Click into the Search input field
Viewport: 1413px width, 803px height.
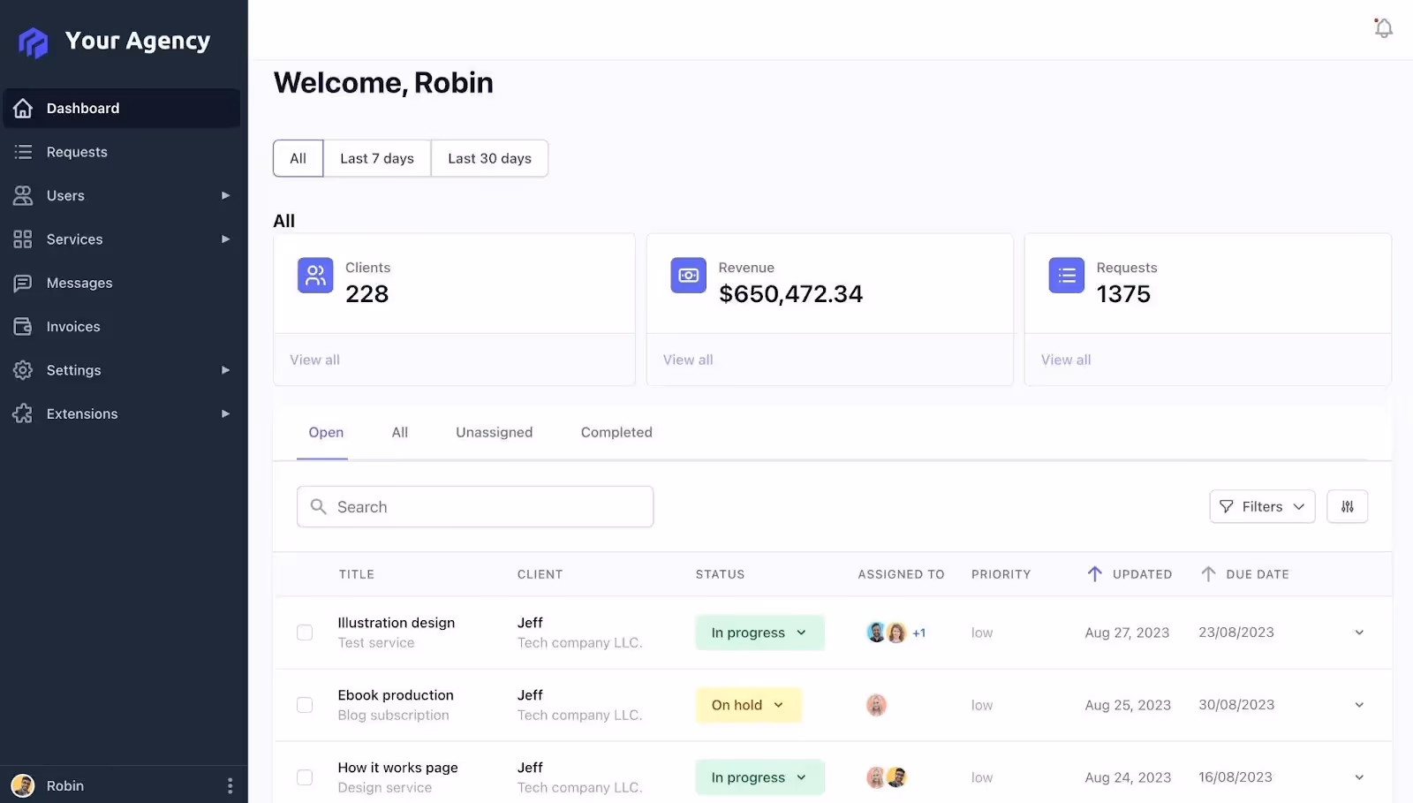475,507
